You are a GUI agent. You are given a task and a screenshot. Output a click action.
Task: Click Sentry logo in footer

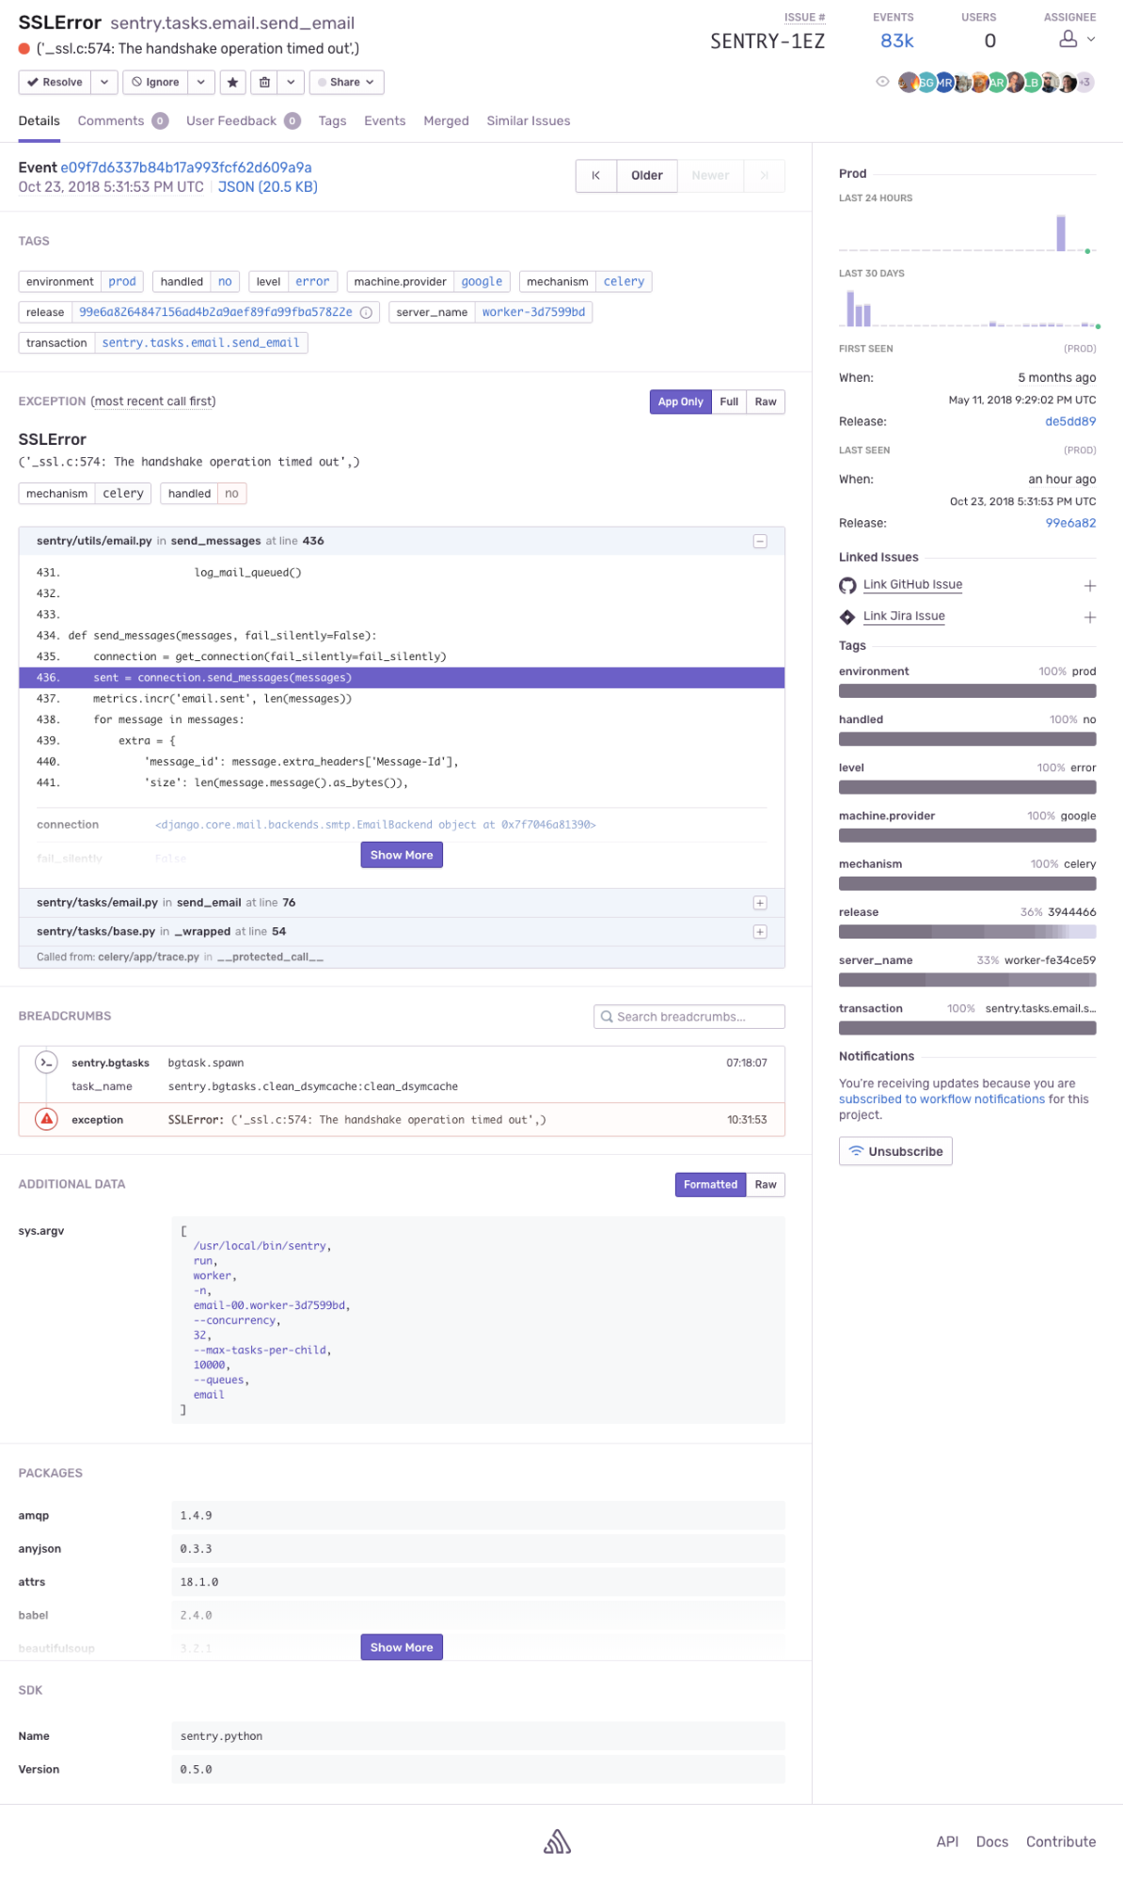coord(557,1841)
